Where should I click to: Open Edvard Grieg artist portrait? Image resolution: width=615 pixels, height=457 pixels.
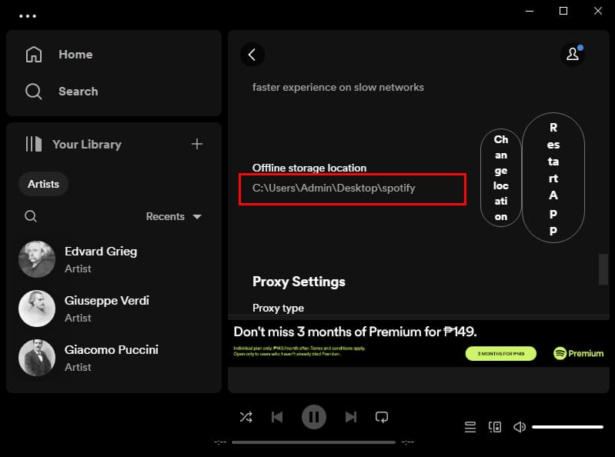tap(37, 259)
